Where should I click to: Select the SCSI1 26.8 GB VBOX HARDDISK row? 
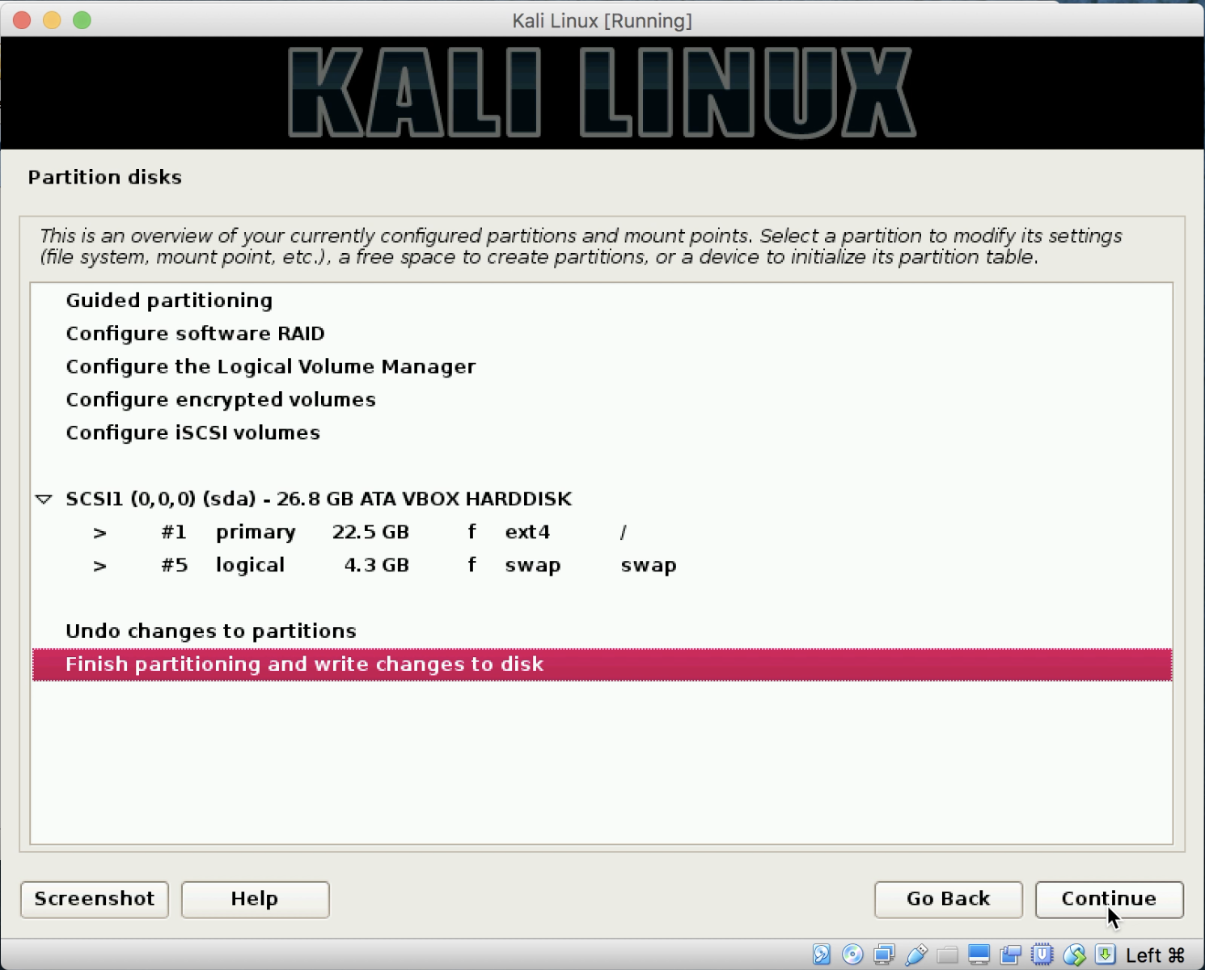[x=602, y=500]
